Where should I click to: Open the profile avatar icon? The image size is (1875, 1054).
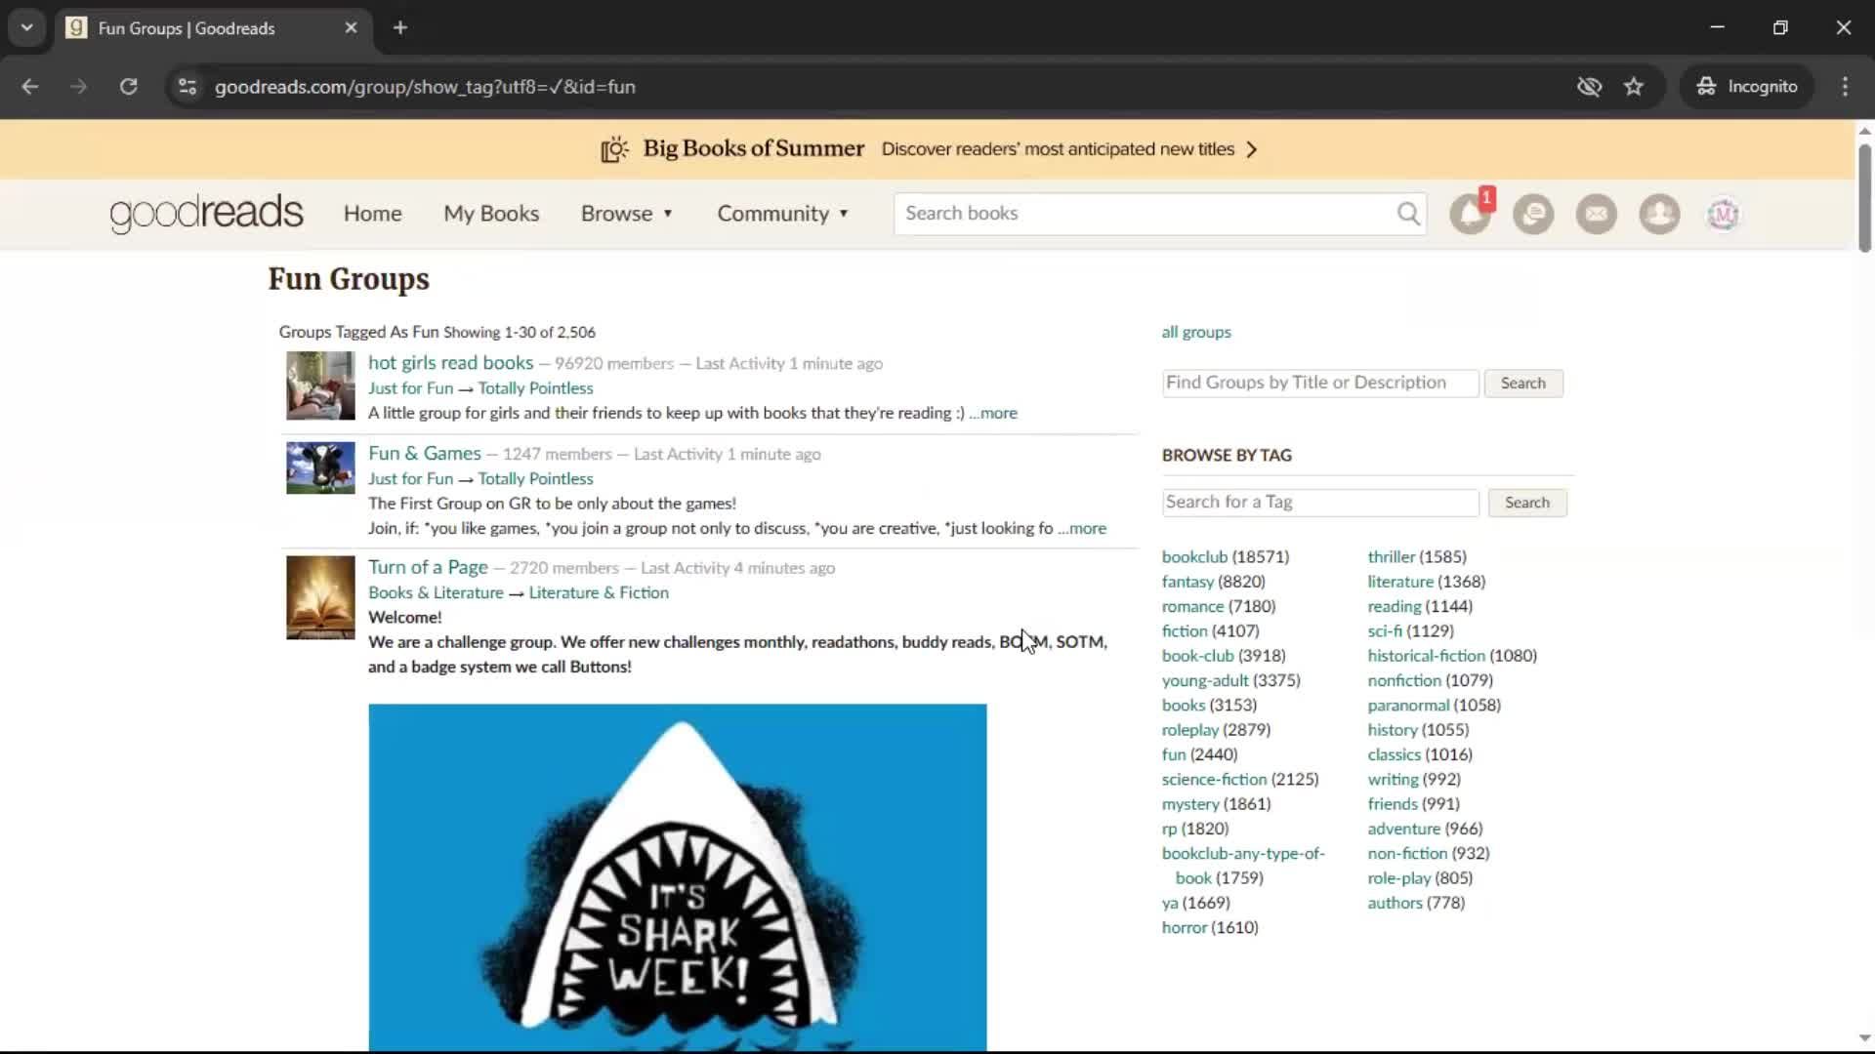point(1723,214)
